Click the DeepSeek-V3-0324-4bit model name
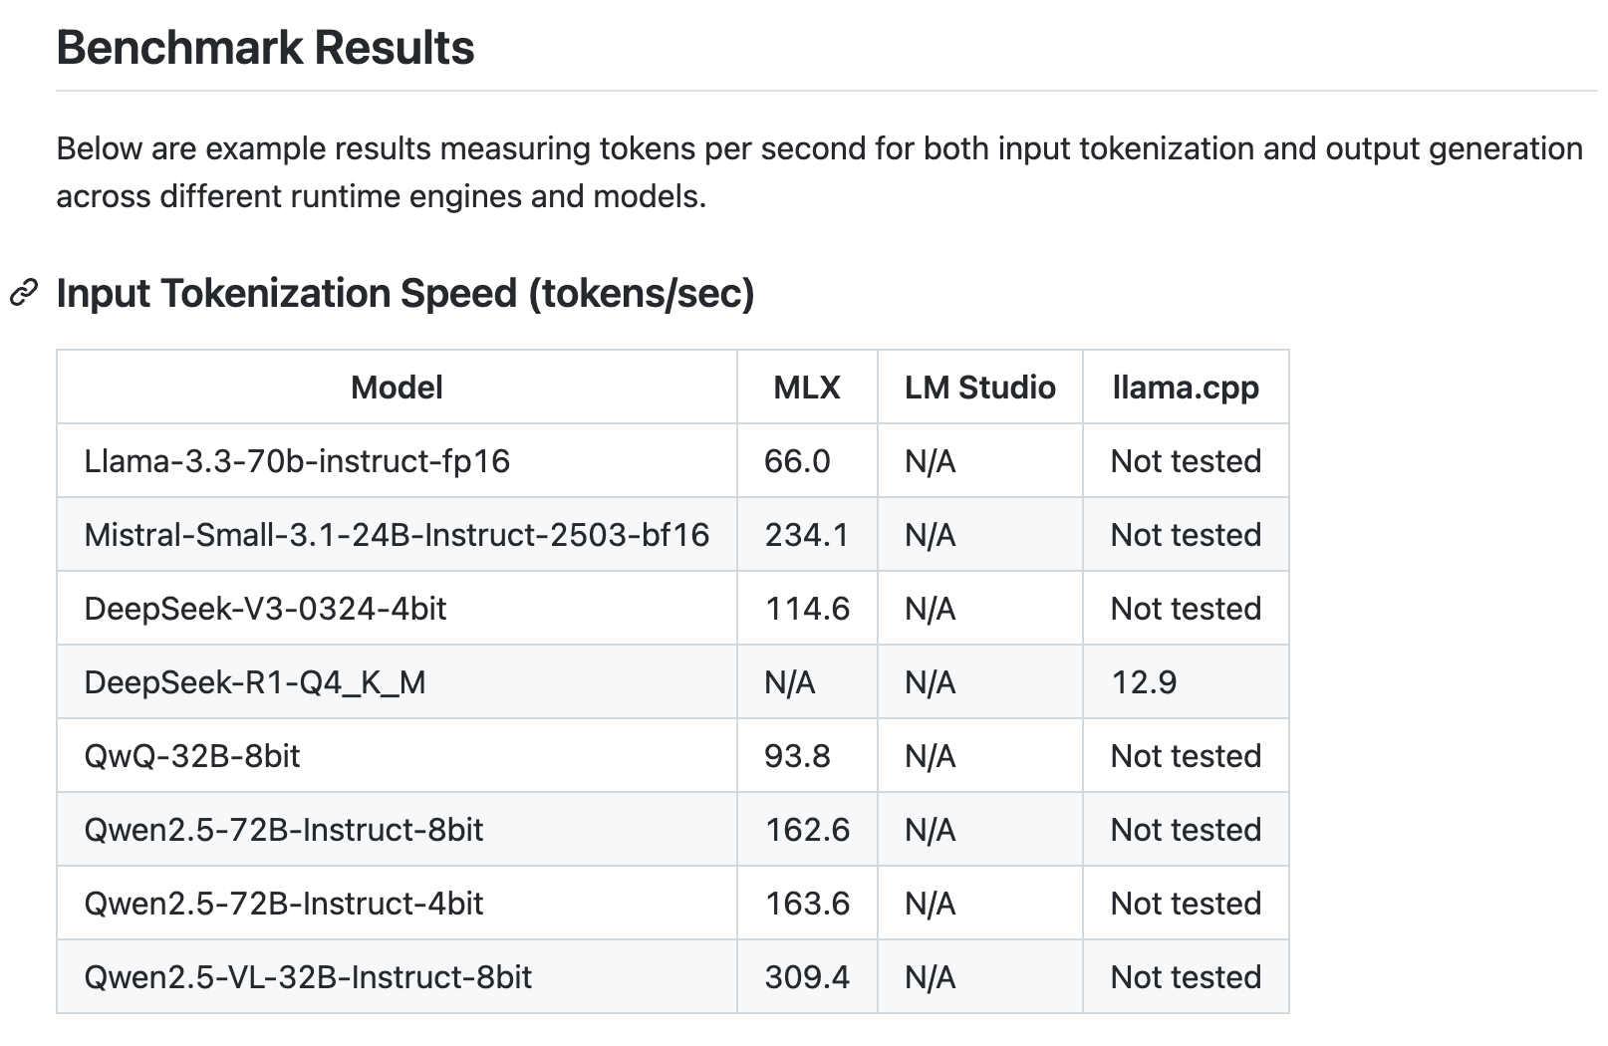The width and height of the screenshot is (1608, 1046). [265, 609]
